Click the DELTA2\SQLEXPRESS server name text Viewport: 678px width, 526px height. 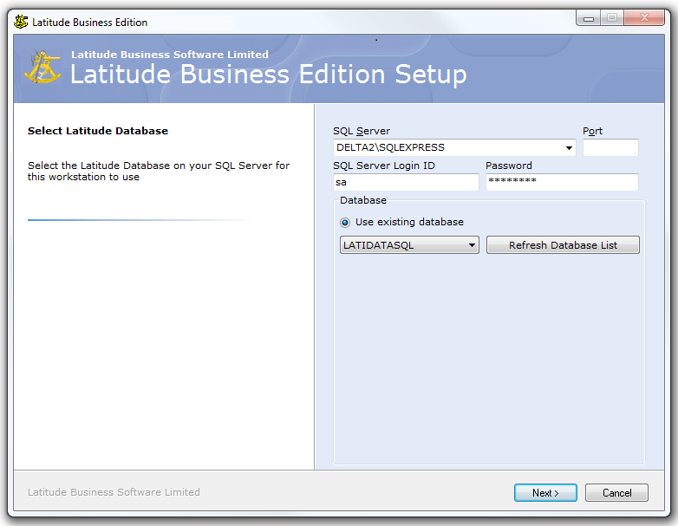click(x=390, y=148)
